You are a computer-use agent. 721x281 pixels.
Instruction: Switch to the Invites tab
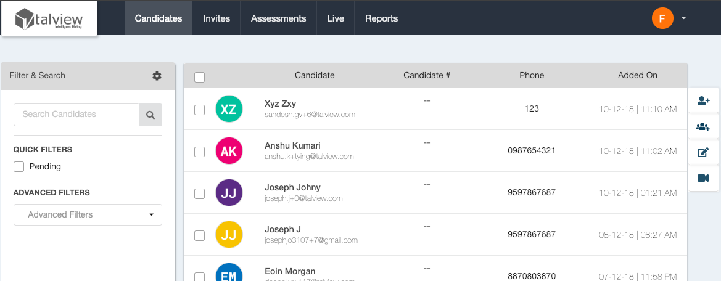pyautogui.click(x=216, y=18)
